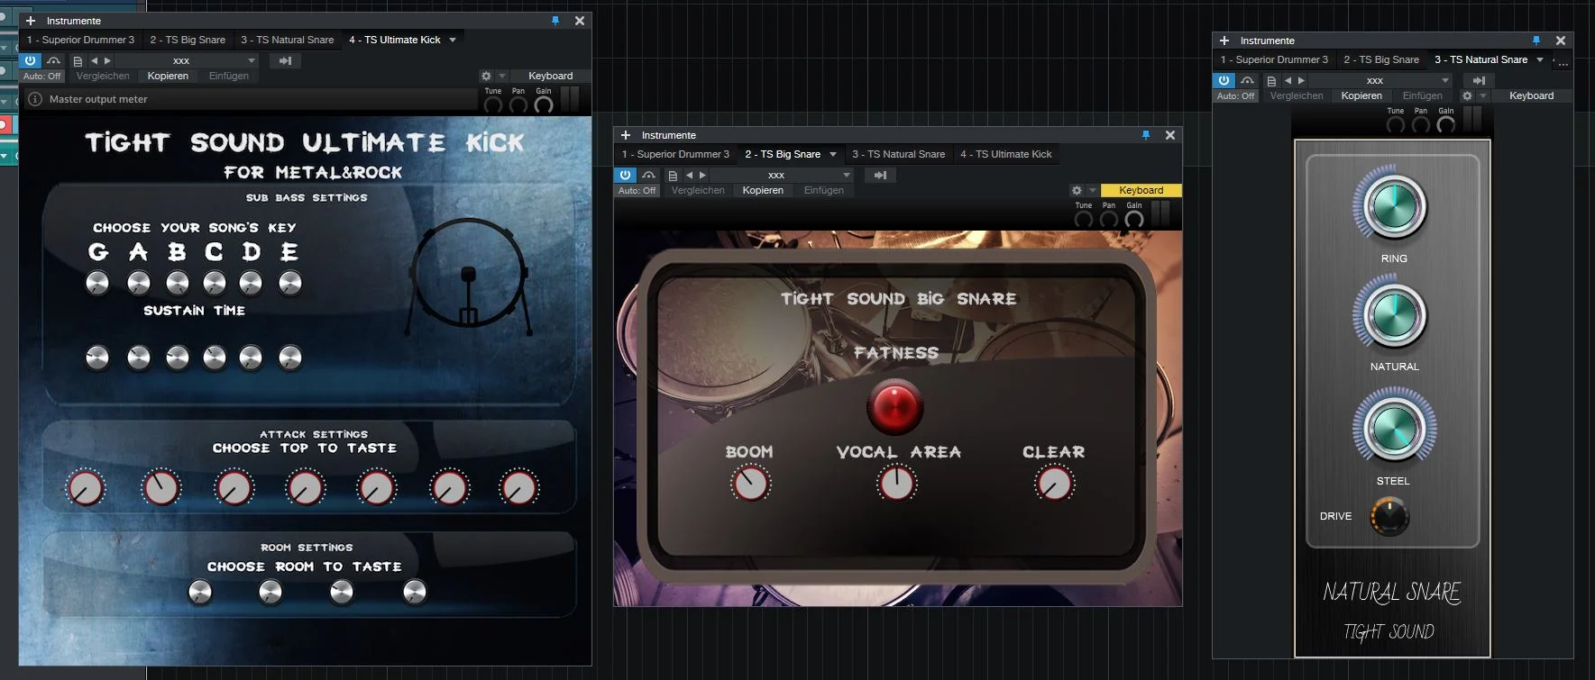Select TS Ultimate Kick tab in Big Snare window
This screenshot has height=680, width=1595.
(1006, 155)
